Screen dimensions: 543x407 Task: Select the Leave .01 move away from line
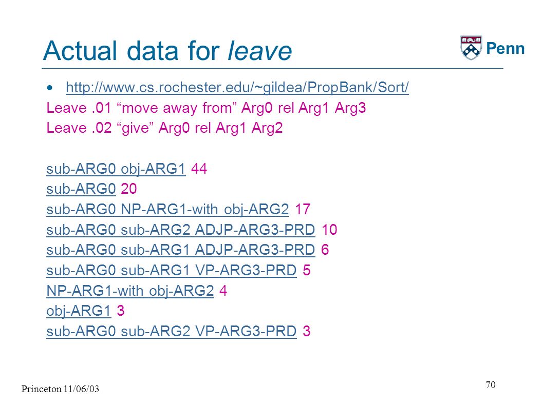206,108
